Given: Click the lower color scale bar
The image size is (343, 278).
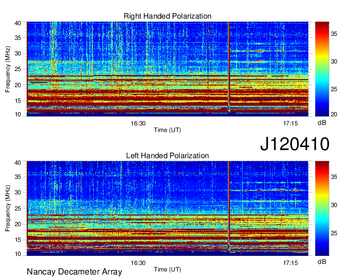Looking at the screenshot, I should click(322, 208).
